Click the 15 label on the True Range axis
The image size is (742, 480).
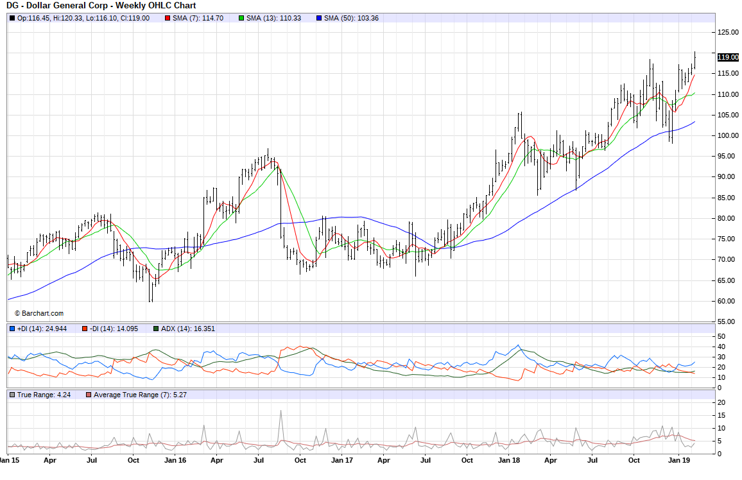coord(721,416)
